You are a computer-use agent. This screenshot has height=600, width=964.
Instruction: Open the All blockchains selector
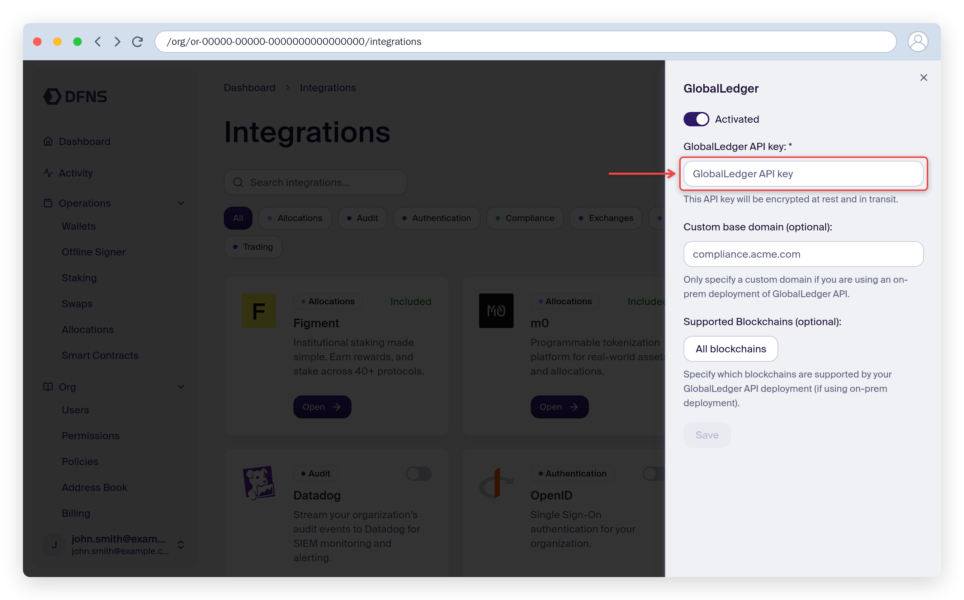coord(731,349)
